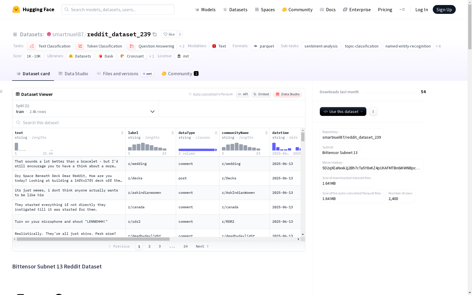Go to Spaces in the top navigation
Screen dimensions: 472x295
(265, 9)
